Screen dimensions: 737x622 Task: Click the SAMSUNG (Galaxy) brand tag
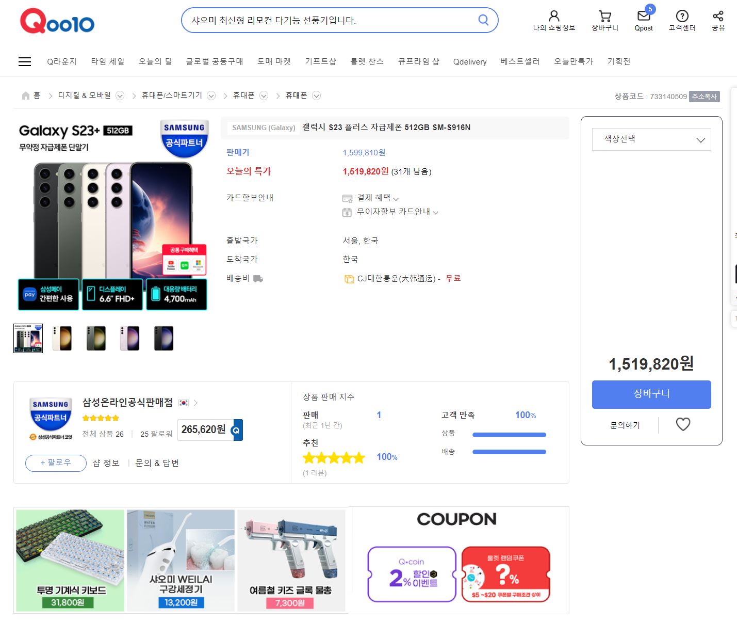264,127
